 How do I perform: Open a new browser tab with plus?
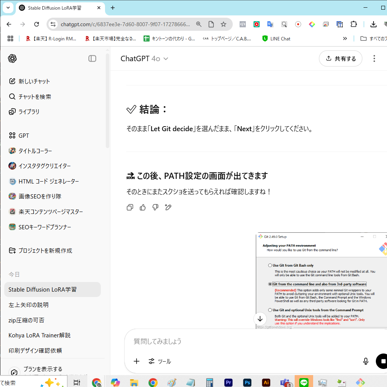(113, 8)
